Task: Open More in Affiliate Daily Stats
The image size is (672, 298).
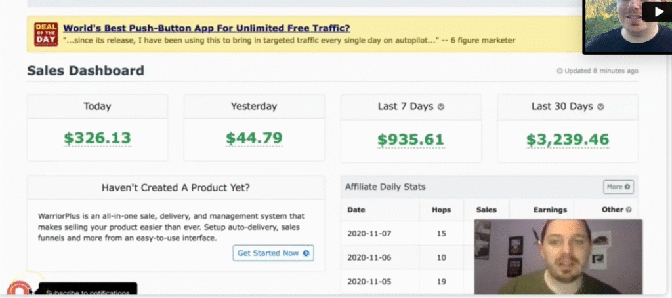Action: pyautogui.click(x=618, y=187)
